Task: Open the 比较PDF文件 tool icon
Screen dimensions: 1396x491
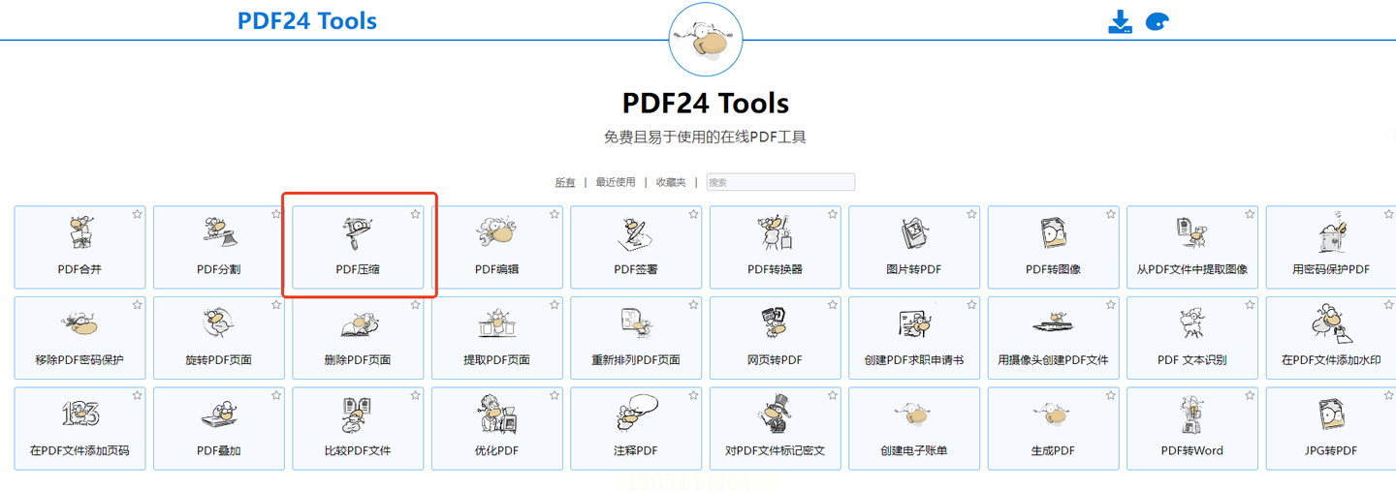Action: point(358,415)
